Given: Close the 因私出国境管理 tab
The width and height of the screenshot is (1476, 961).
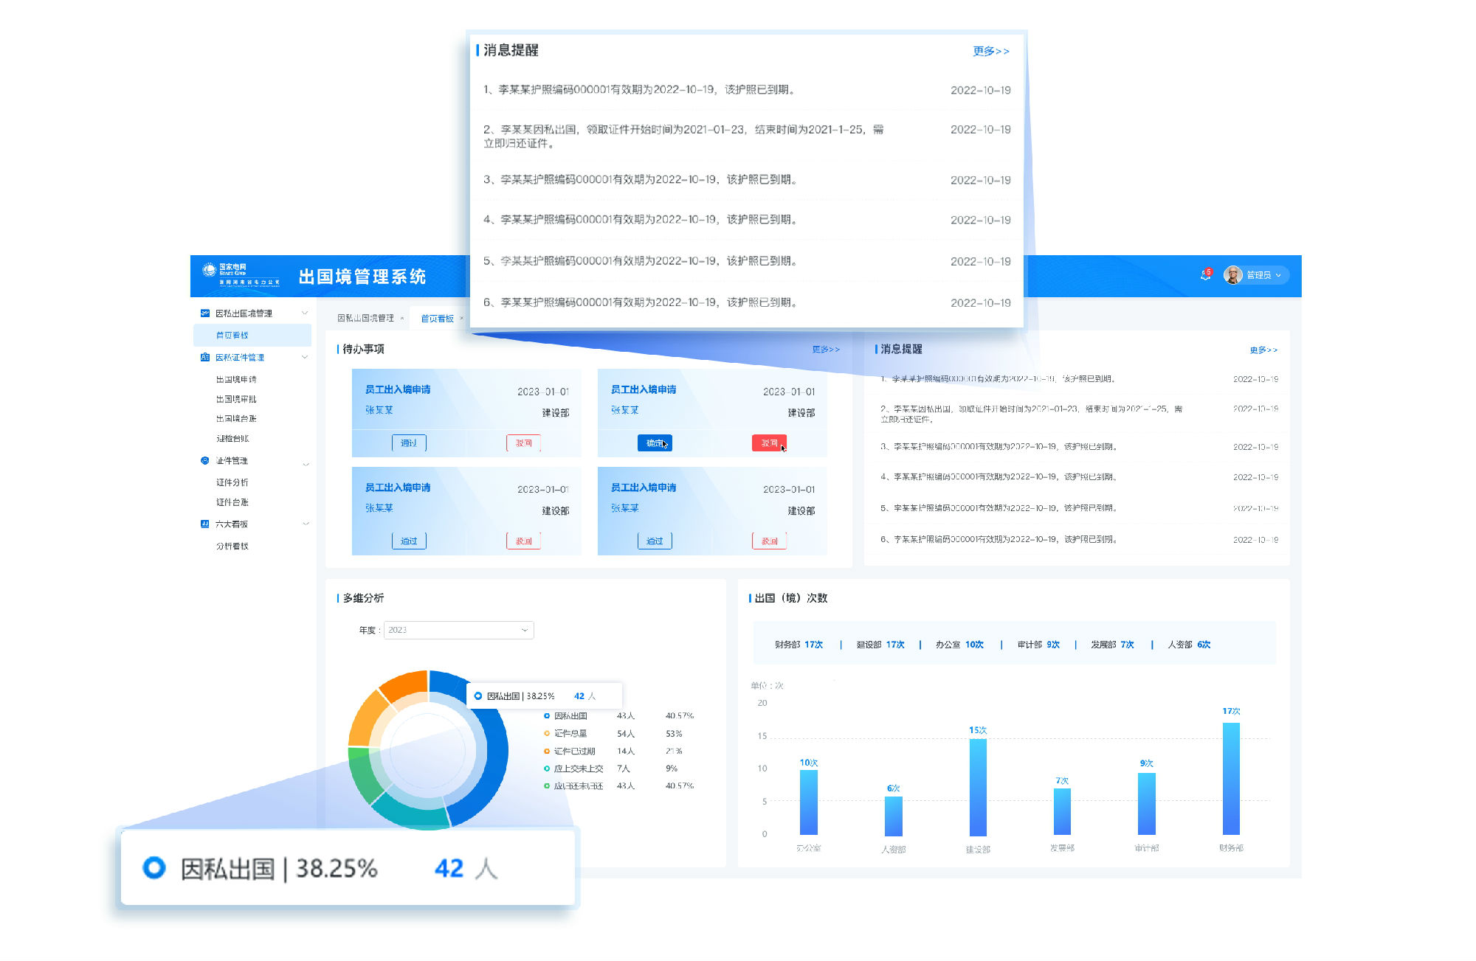Looking at the screenshot, I should (x=402, y=319).
